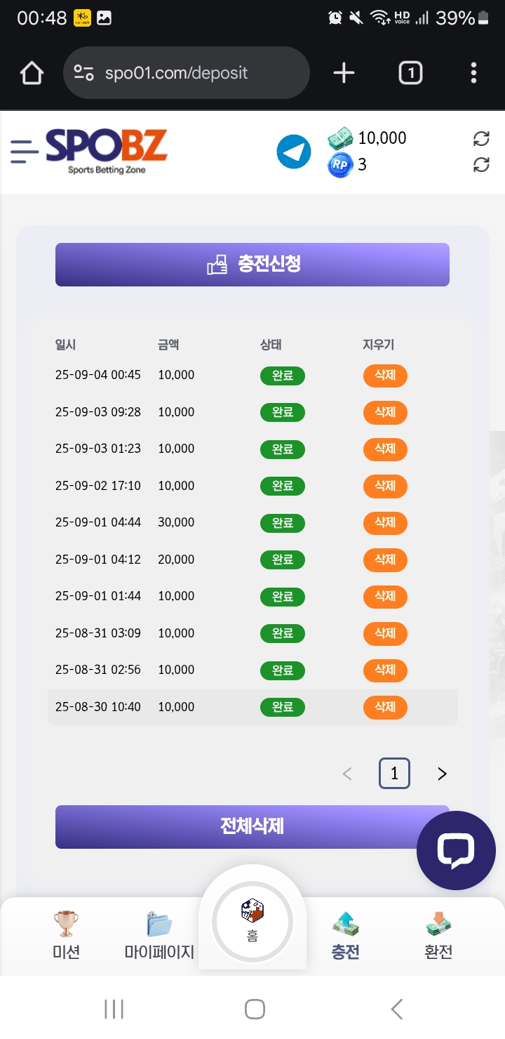Screen dimensions: 505x1039
Task: Tap the spo01.com/deposit address bar
Action: pyautogui.click(x=186, y=73)
